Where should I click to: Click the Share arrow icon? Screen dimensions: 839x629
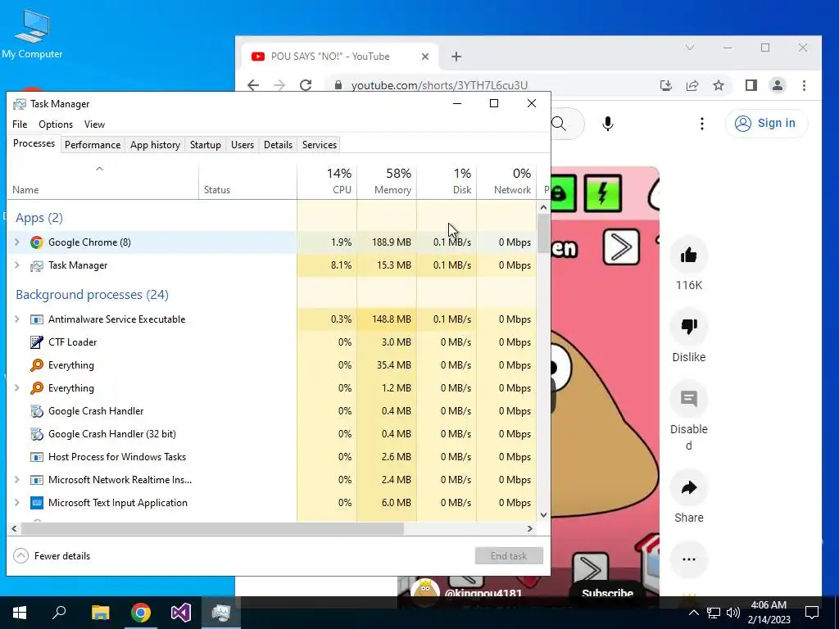(688, 487)
